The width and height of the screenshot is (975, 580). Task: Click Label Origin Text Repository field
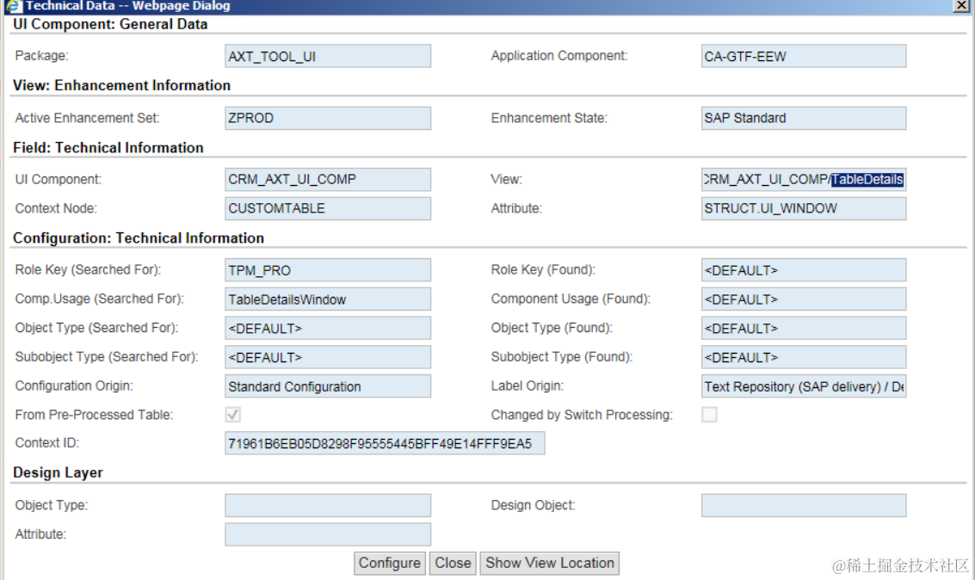[804, 386]
